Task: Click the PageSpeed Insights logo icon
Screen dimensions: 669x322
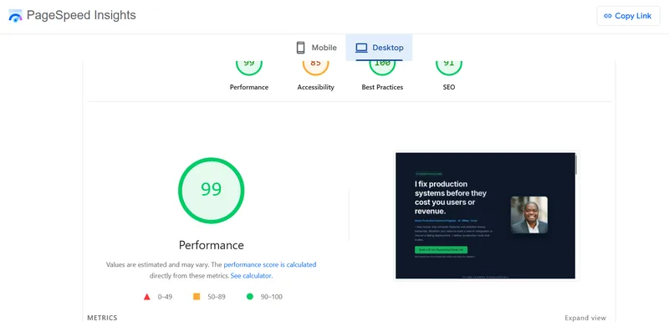Action: tap(15, 16)
